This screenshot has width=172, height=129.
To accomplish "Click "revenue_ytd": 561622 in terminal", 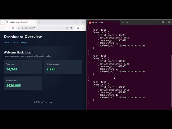I will 113,40.
